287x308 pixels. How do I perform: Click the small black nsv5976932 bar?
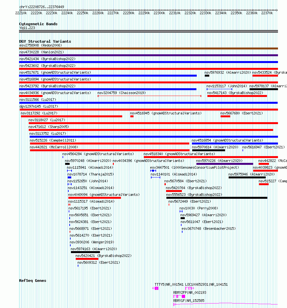(x=207, y=76)
